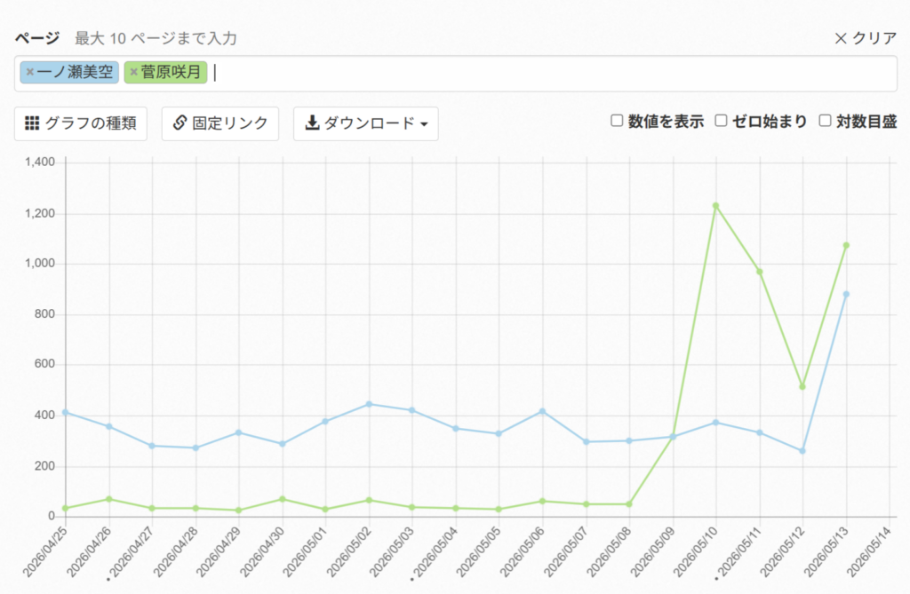Click the 1,400 y-axis label

(x=40, y=162)
